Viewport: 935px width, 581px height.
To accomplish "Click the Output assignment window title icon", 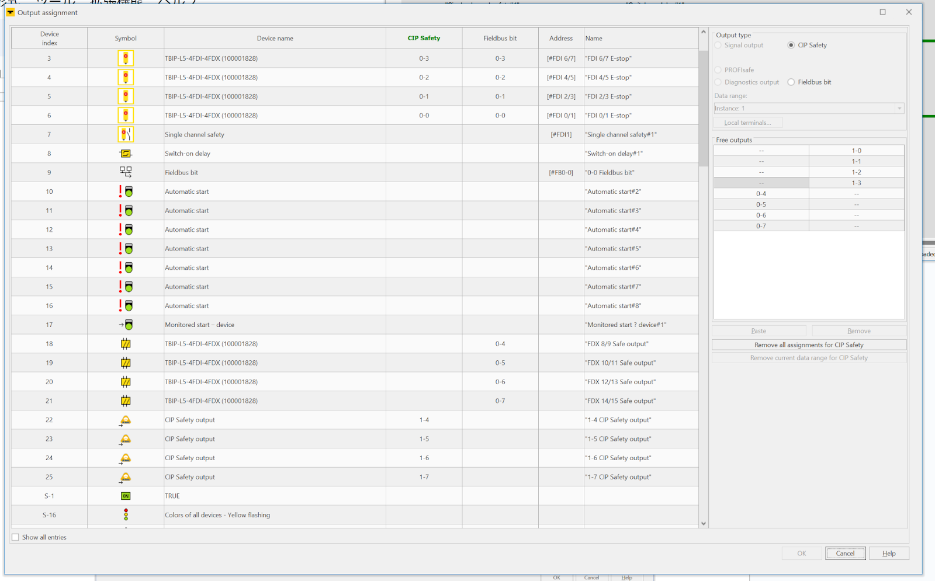I will [x=11, y=12].
